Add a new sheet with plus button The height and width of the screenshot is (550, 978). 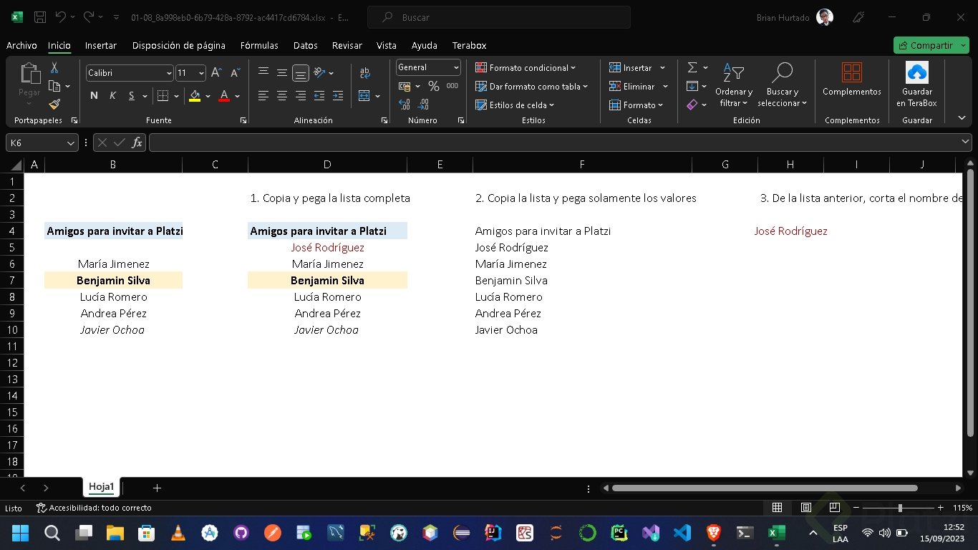click(157, 488)
